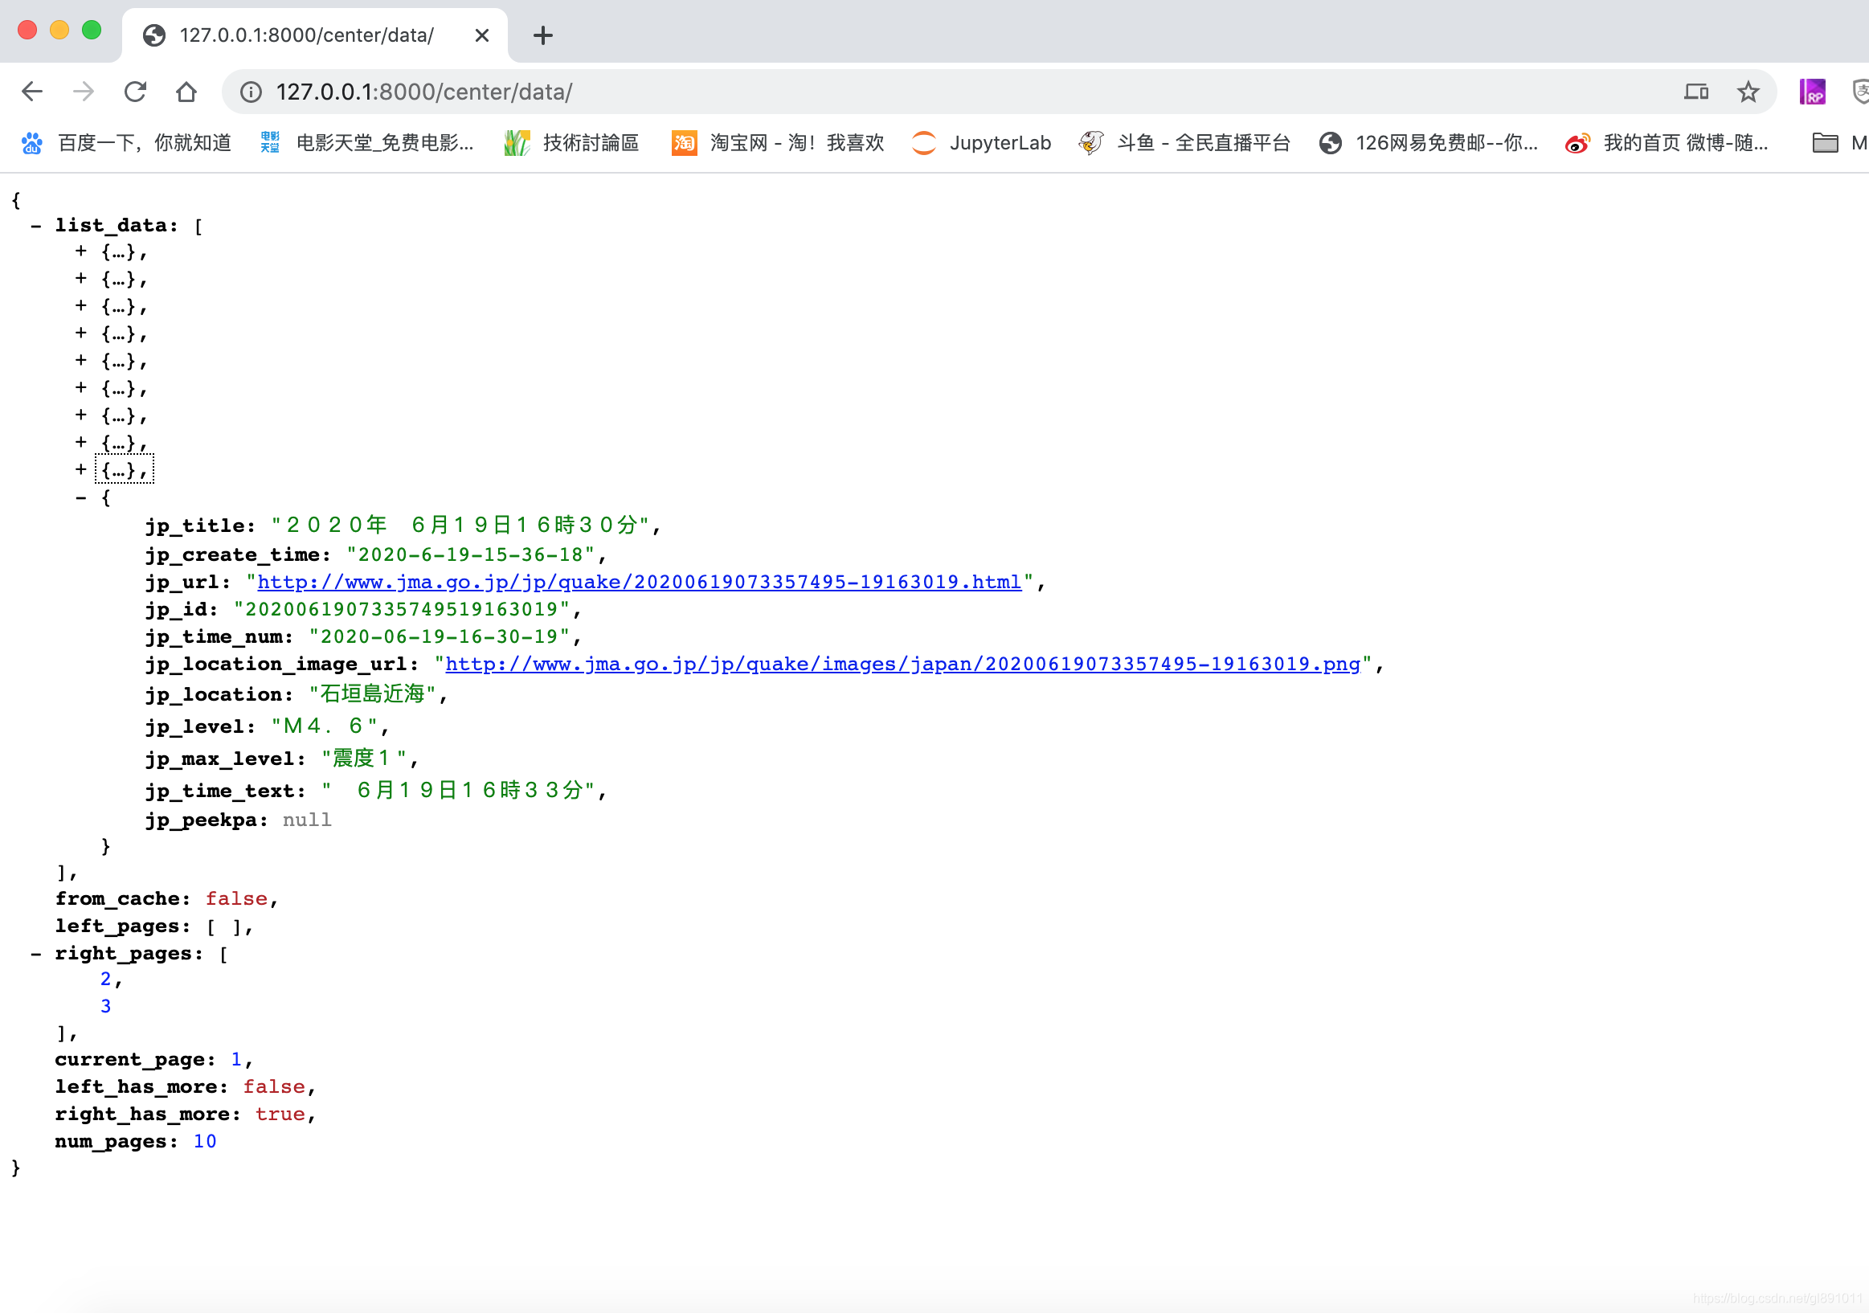Click jp_location value 石垣島近海

[373, 694]
